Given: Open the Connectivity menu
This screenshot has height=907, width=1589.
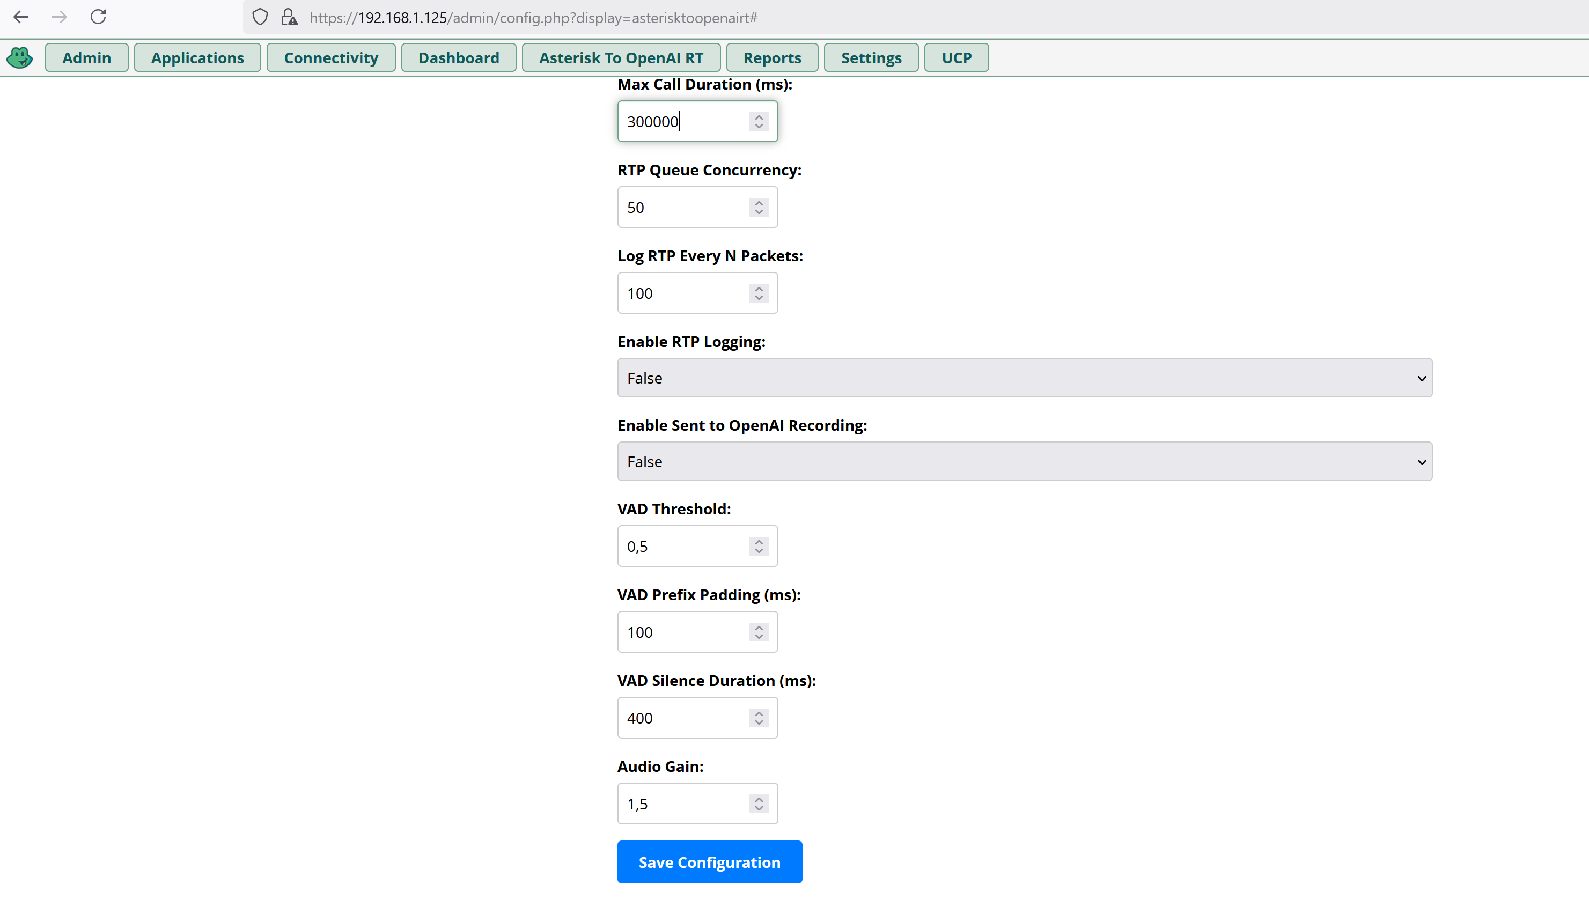Looking at the screenshot, I should point(331,57).
